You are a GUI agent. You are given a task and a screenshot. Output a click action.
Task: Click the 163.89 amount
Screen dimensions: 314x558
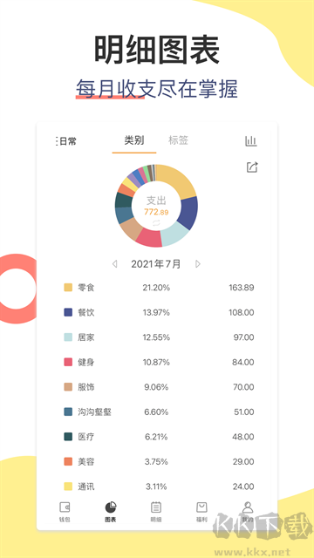[242, 288]
